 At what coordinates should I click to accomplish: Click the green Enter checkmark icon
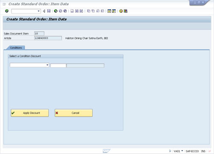(x=7, y=11)
